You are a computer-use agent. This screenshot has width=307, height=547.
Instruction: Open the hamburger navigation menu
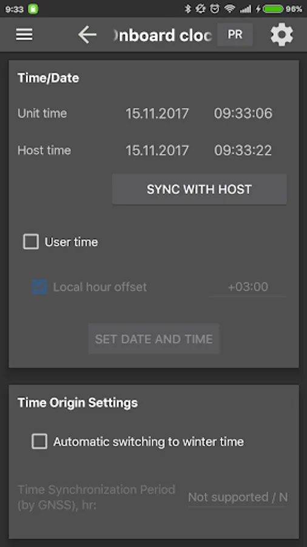click(x=24, y=35)
